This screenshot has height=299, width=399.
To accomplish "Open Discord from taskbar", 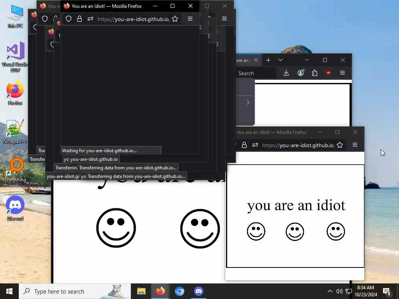I will pyautogui.click(x=198, y=291).
